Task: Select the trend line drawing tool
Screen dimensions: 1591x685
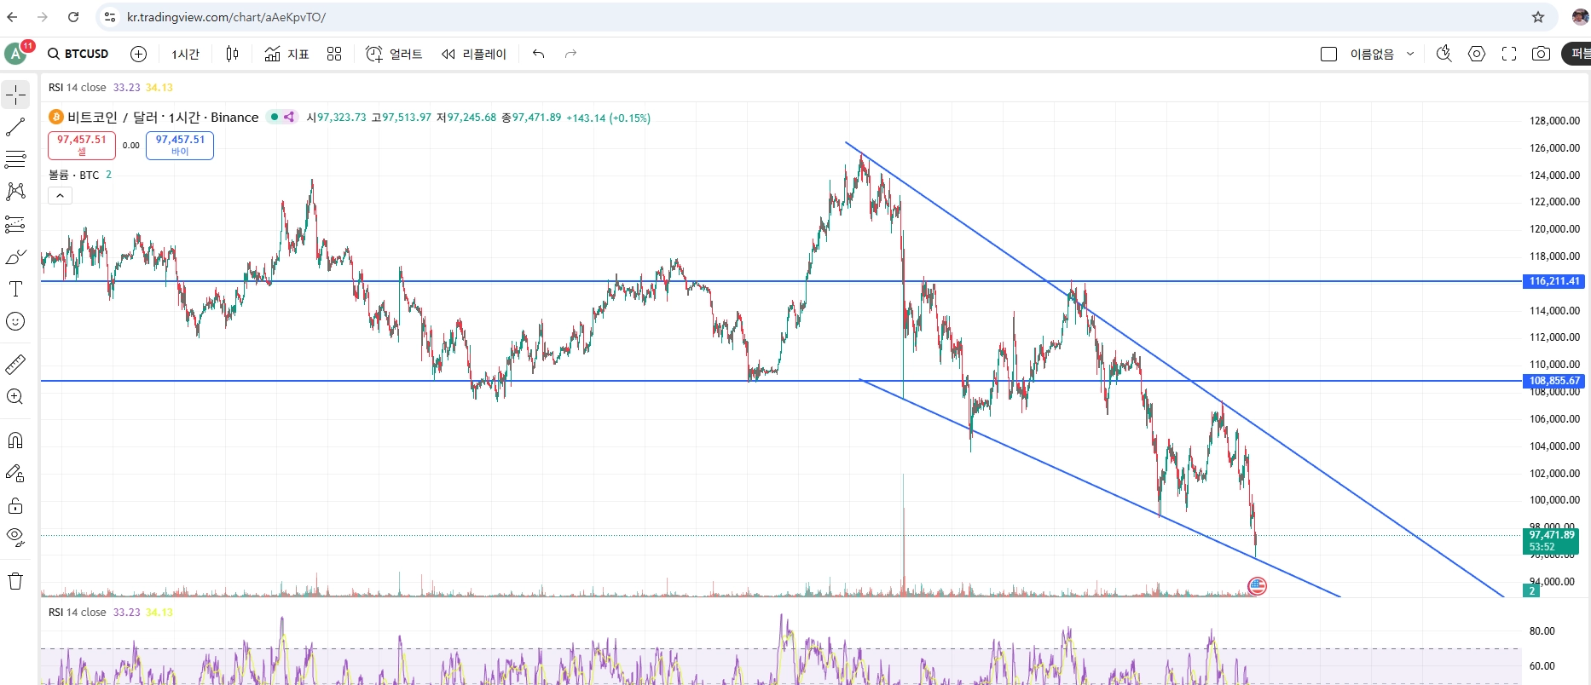Action: 16,127
